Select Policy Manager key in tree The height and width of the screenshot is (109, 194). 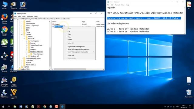click(x=38, y=54)
